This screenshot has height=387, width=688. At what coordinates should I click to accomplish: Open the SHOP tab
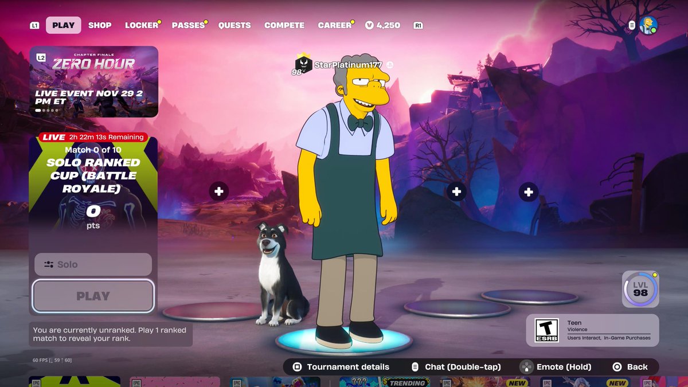[x=100, y=25]
